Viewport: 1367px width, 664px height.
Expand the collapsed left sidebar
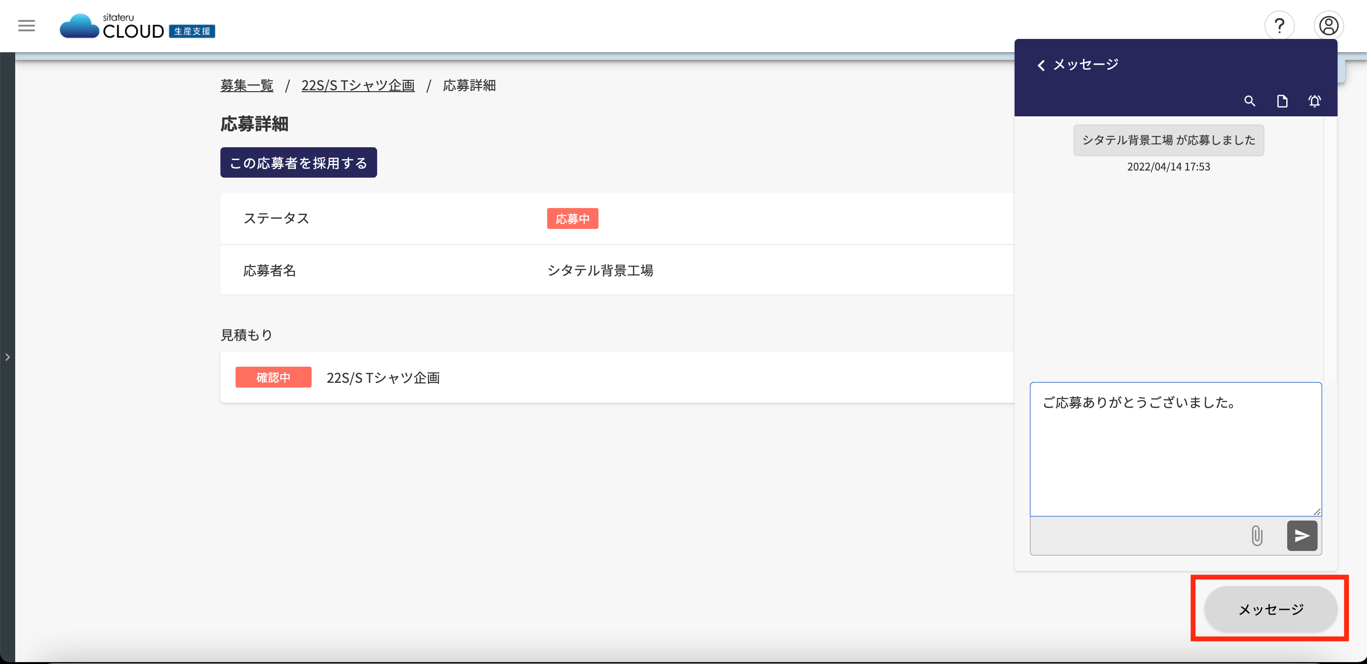pyautogui.click(x=8, y=357)
